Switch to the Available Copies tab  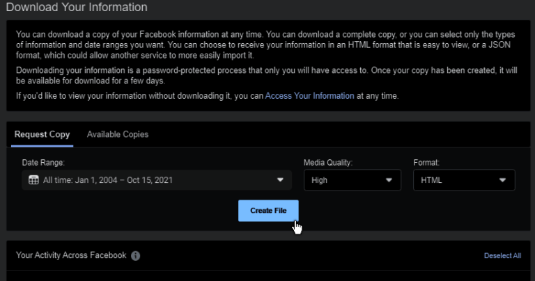[117, 134]
